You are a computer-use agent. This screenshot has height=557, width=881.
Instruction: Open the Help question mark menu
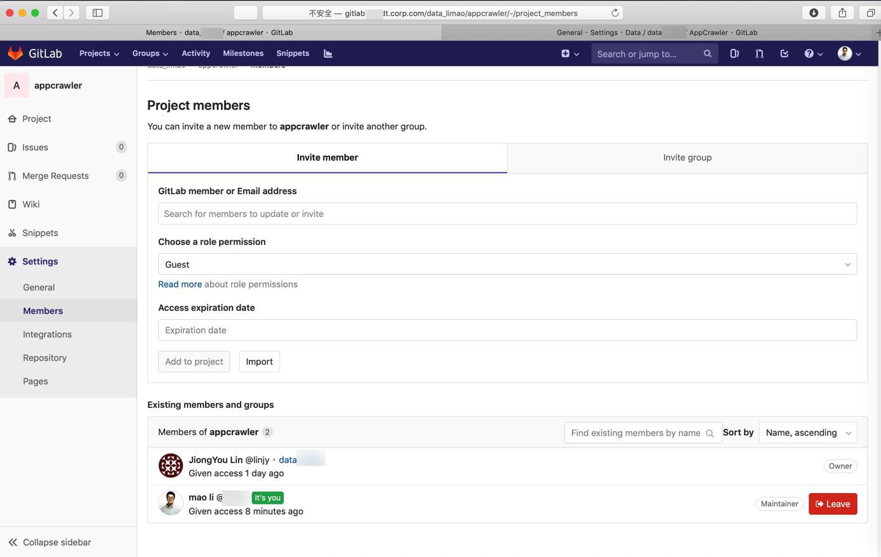click(x=814, y=54)
